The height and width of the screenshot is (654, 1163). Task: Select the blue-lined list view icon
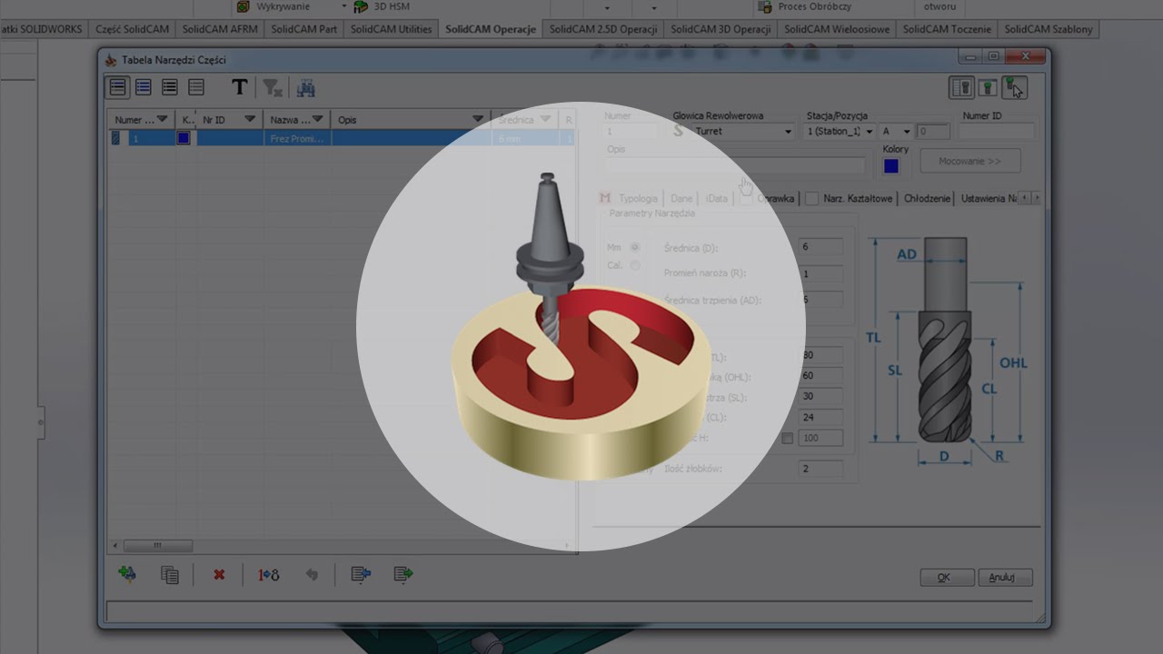click(144, 87)
